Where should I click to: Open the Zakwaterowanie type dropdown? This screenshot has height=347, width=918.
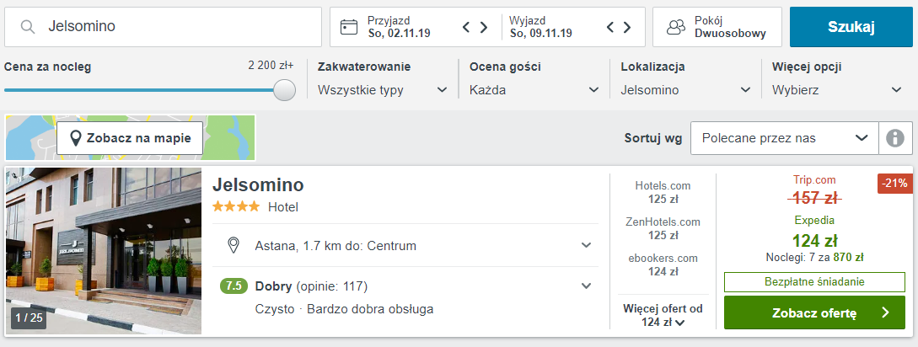click(383, 90)
